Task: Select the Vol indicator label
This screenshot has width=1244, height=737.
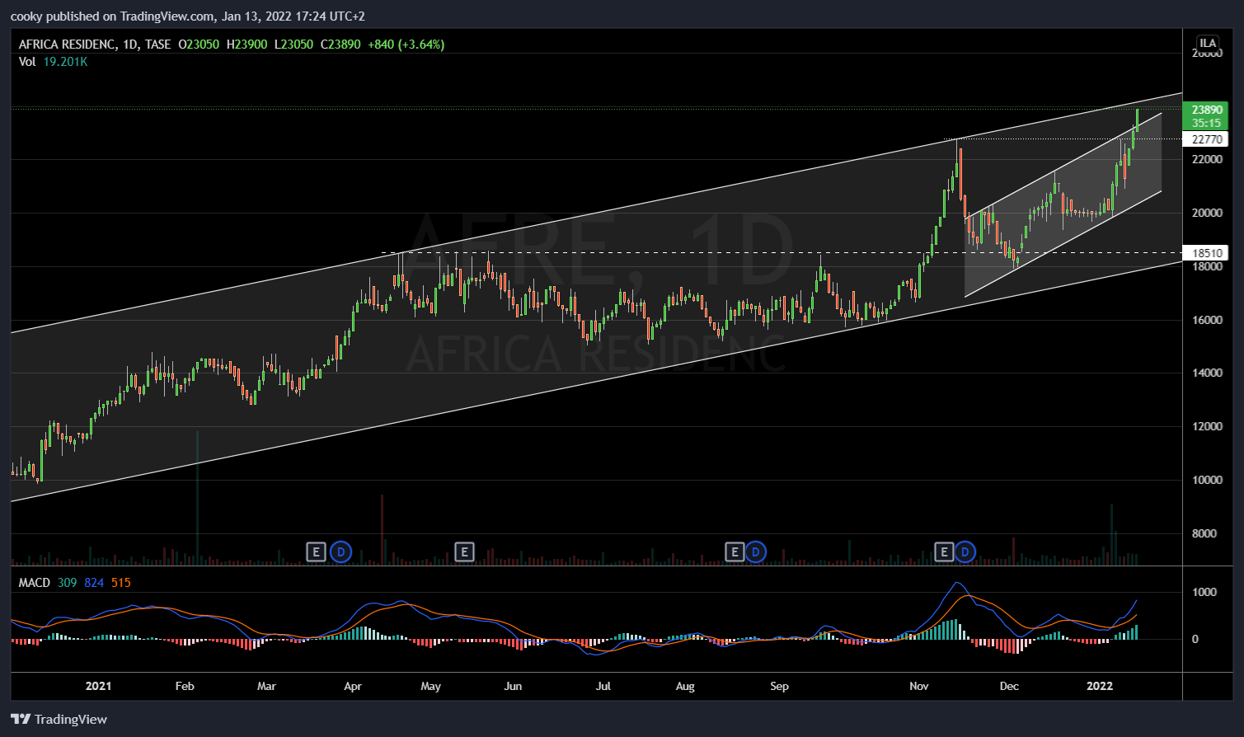Action: [27, 62]
